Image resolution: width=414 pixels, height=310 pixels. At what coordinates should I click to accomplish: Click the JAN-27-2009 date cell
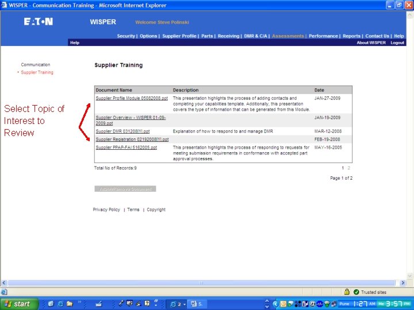coord(327,98)
